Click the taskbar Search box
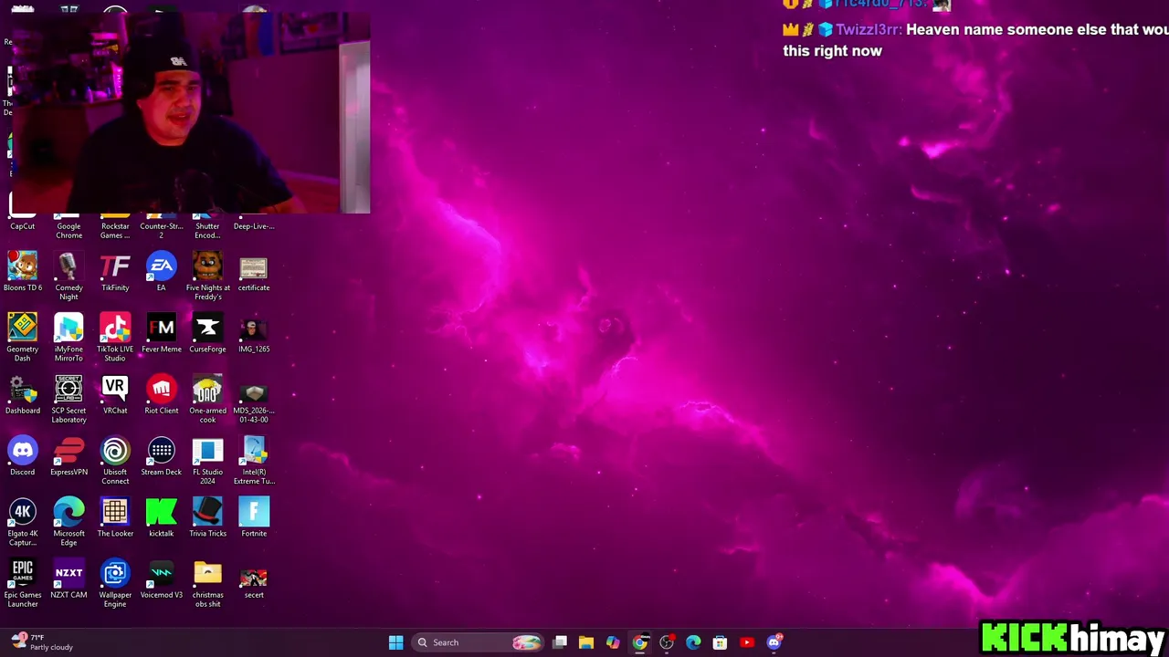 pos(478,642)
